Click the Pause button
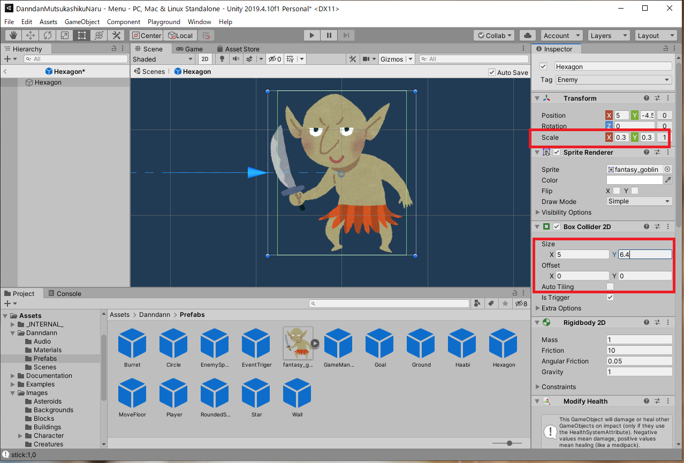684x463 pixels. point(329,35)
